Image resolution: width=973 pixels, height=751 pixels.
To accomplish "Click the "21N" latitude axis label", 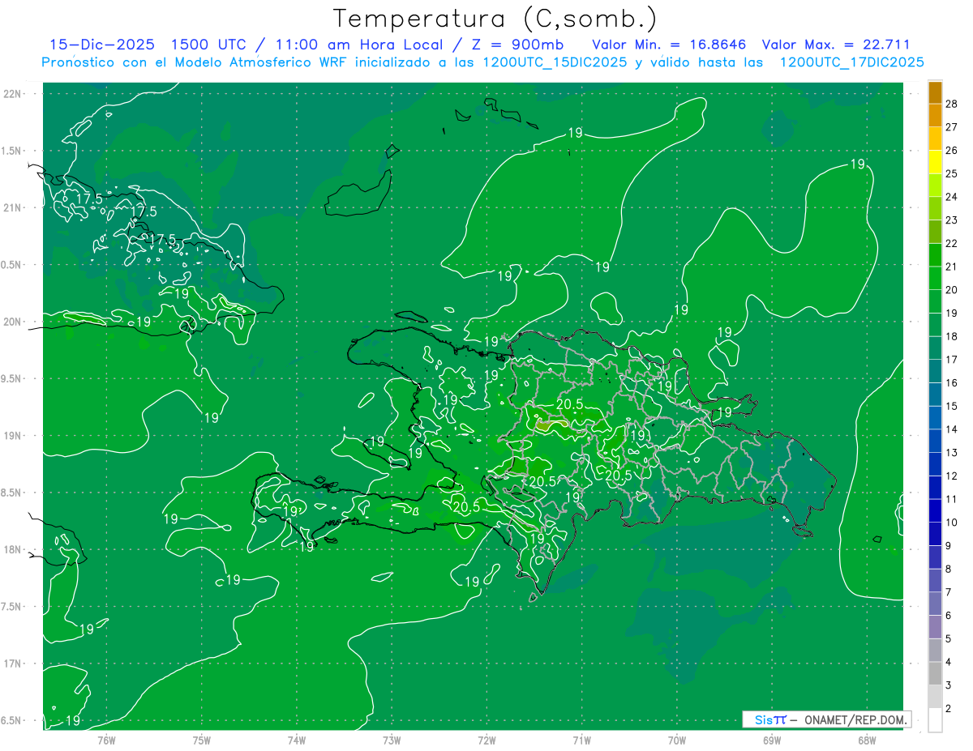I will [x=13, y=207].
